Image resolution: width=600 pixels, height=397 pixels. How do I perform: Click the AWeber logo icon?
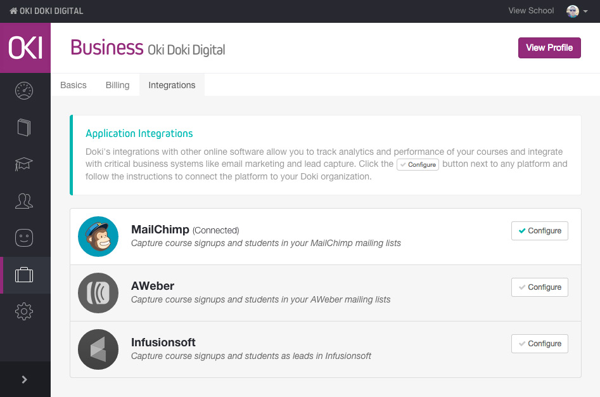(x=98, y=293)
